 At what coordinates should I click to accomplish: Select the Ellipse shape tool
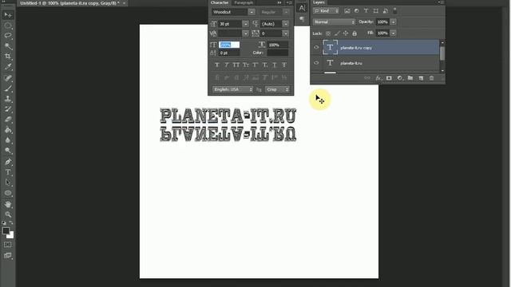tap(8, 193)
